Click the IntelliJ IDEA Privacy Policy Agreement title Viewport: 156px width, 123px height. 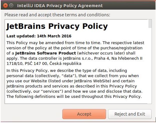tap(60, 6)
